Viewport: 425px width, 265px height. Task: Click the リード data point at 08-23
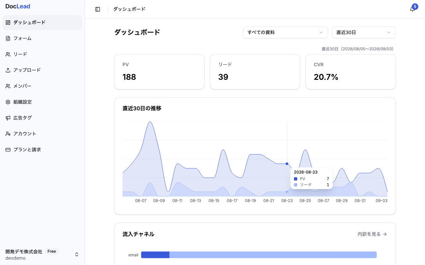point(287,192)
